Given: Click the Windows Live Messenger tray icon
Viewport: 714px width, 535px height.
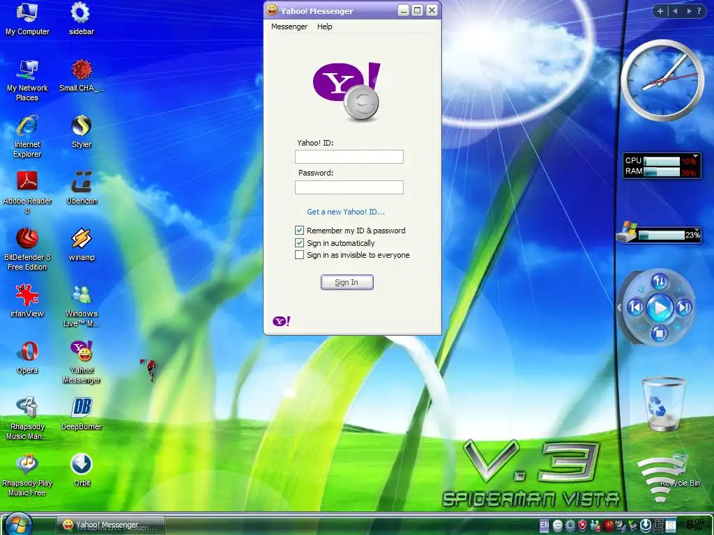Looking at the screenshot, I should pyautogui.click(x=595, y=527).
